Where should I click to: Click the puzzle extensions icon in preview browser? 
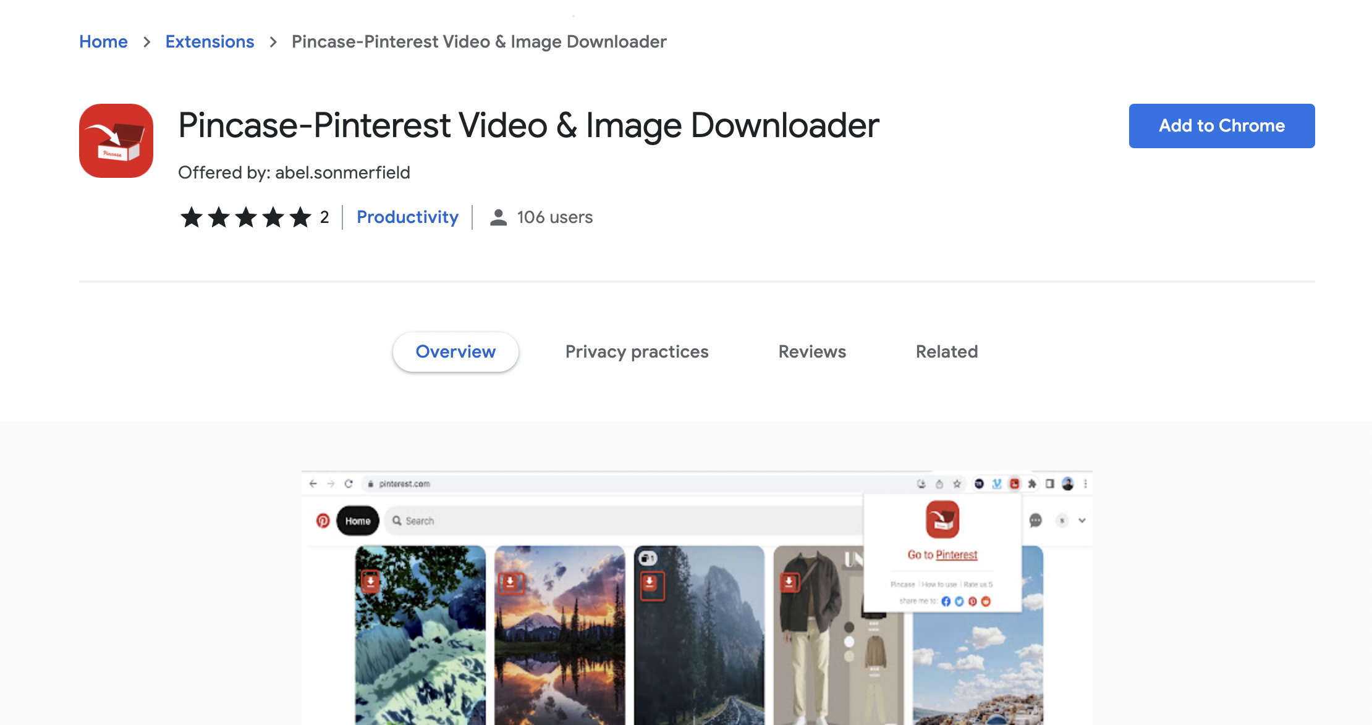1032,484
